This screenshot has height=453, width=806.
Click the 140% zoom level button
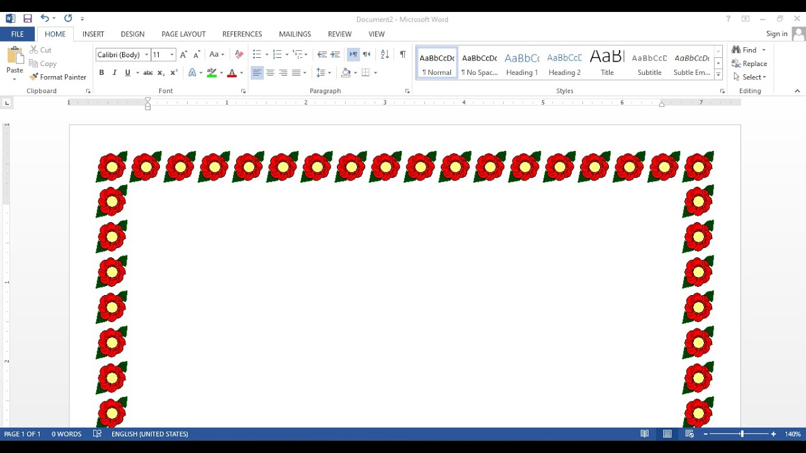pos(792,433)
